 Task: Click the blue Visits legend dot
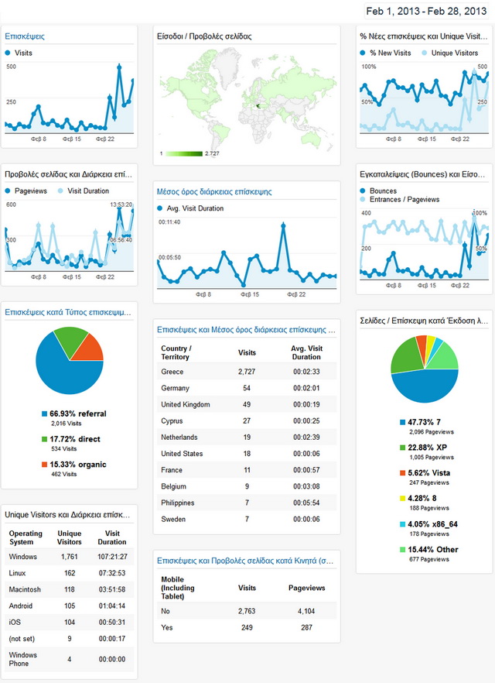[x=8, y=53]
